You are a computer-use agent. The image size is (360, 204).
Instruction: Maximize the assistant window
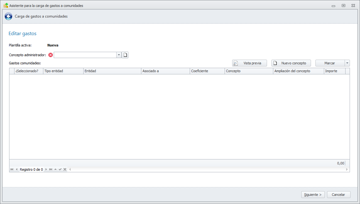pyautogui.click(x=343, y=6)
